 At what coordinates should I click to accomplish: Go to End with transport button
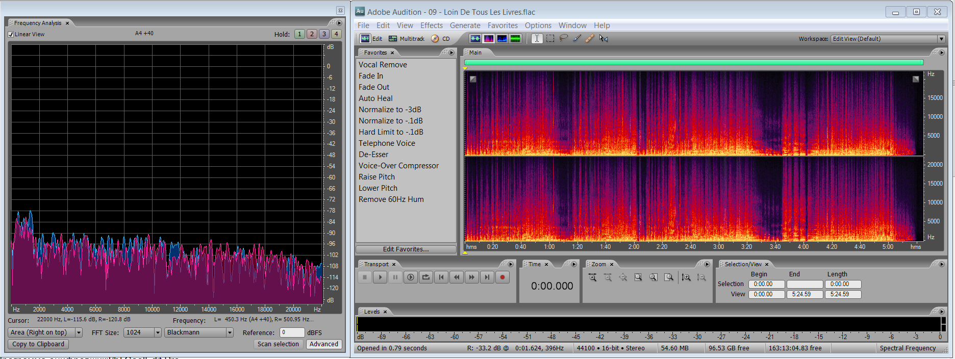(x=487, y=277)
